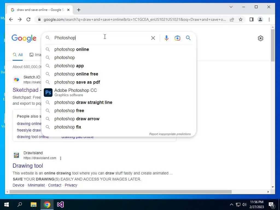The image size is (280, 210).
Task: Open the notification center
Action: click(271, 205)
